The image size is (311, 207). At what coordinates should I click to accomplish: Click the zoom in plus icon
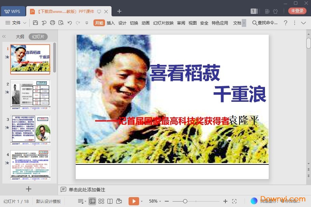pos(225,201)
